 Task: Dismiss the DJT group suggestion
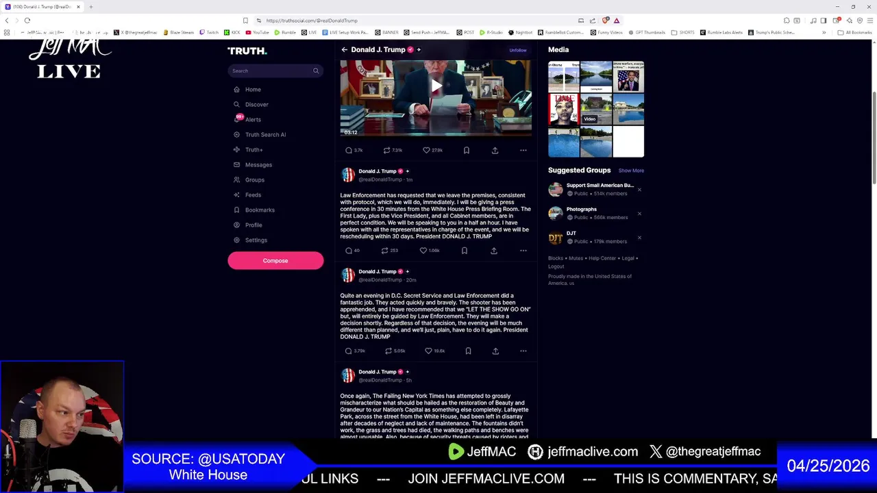pyautogui.click(x=639, y=238)
